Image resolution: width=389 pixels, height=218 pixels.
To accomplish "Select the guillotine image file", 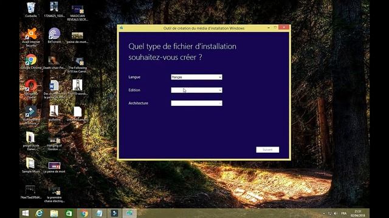I will coord(54,113).
